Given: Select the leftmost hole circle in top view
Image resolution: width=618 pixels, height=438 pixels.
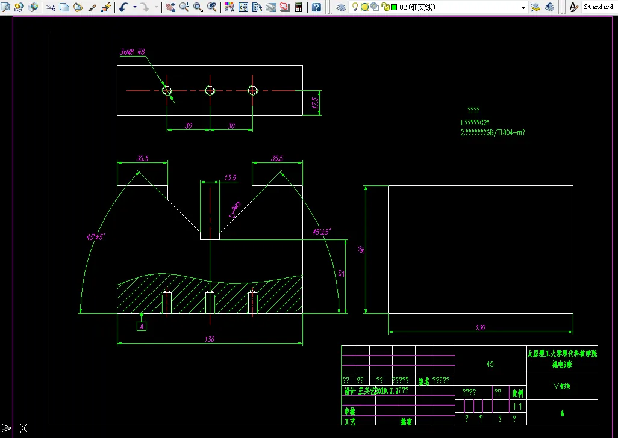Looking at the screenshot, I should pos(167,90).
